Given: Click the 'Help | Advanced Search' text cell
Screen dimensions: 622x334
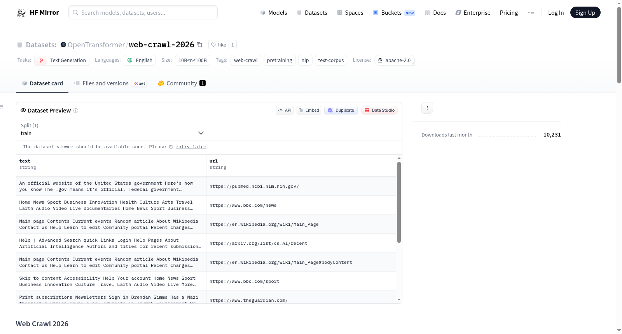Looking at the screenshot, I should (x=111, y=244).
